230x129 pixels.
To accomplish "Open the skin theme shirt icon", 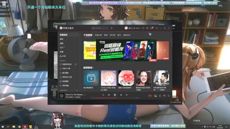I will click(143, 28).
